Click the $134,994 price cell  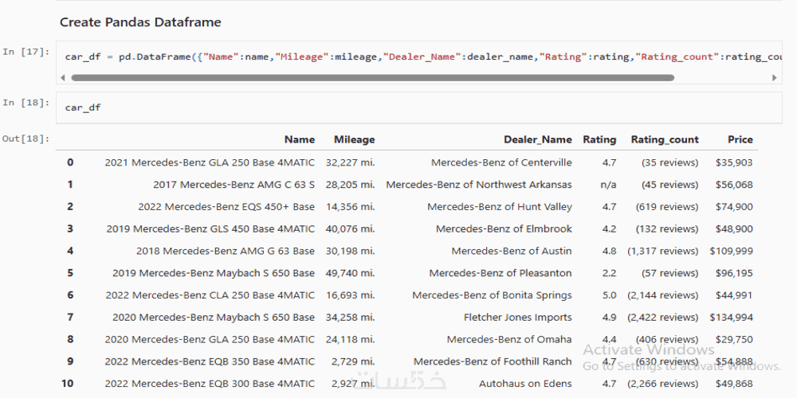pyautogui.click(x=732, y=318)
